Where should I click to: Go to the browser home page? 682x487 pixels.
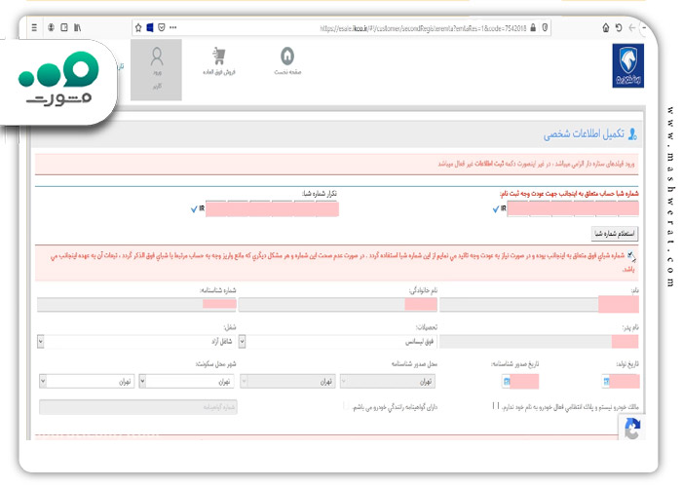[606, 28]
